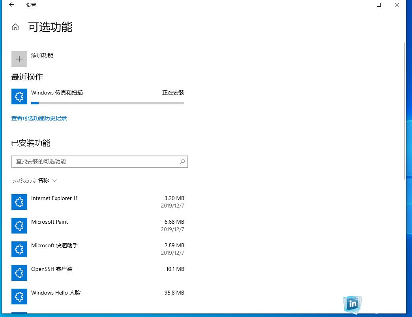
Task: Click the magnifier search icon in search box
Action: (x=182, y=162)
